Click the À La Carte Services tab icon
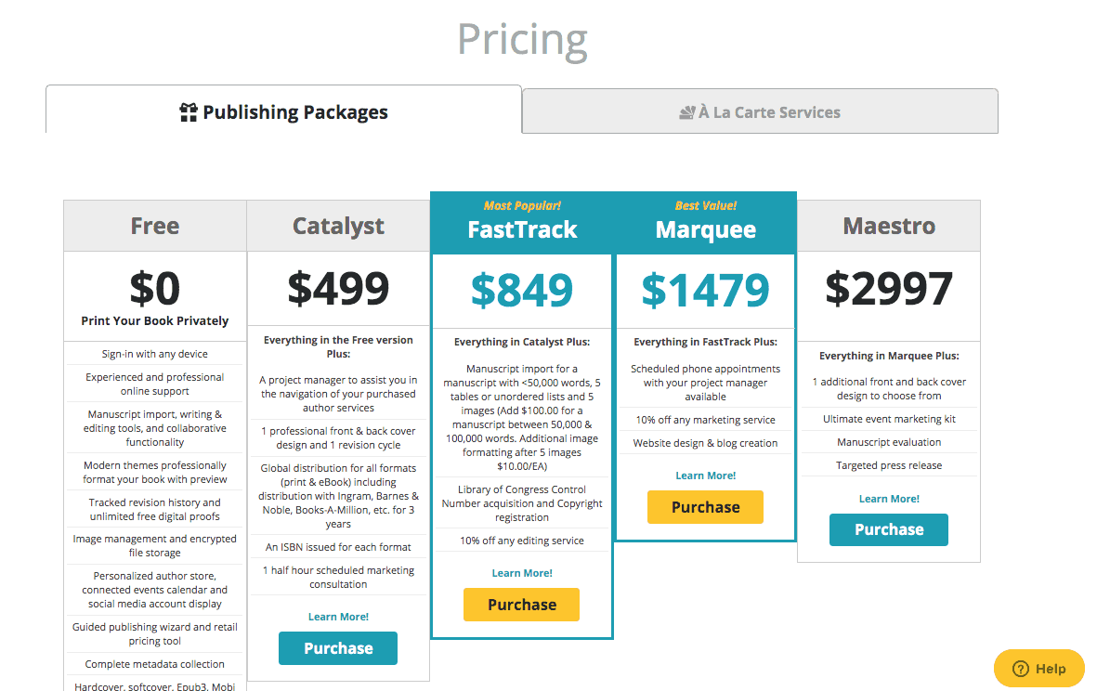 pos(687,112)
